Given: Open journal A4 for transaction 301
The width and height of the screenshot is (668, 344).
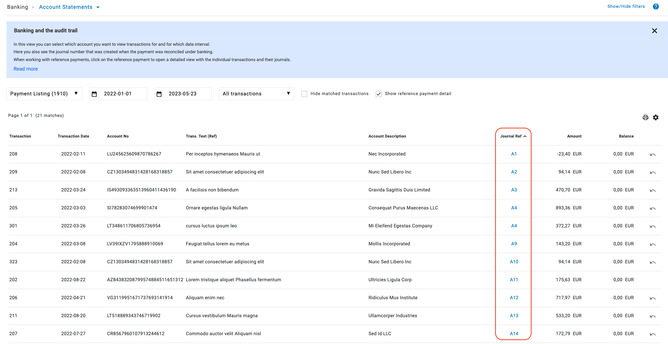Looking at the screenshot, I should click(514, 226).
